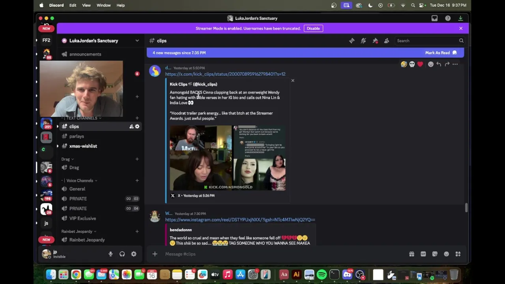Open emoji picker in message bar

point(446,254)
